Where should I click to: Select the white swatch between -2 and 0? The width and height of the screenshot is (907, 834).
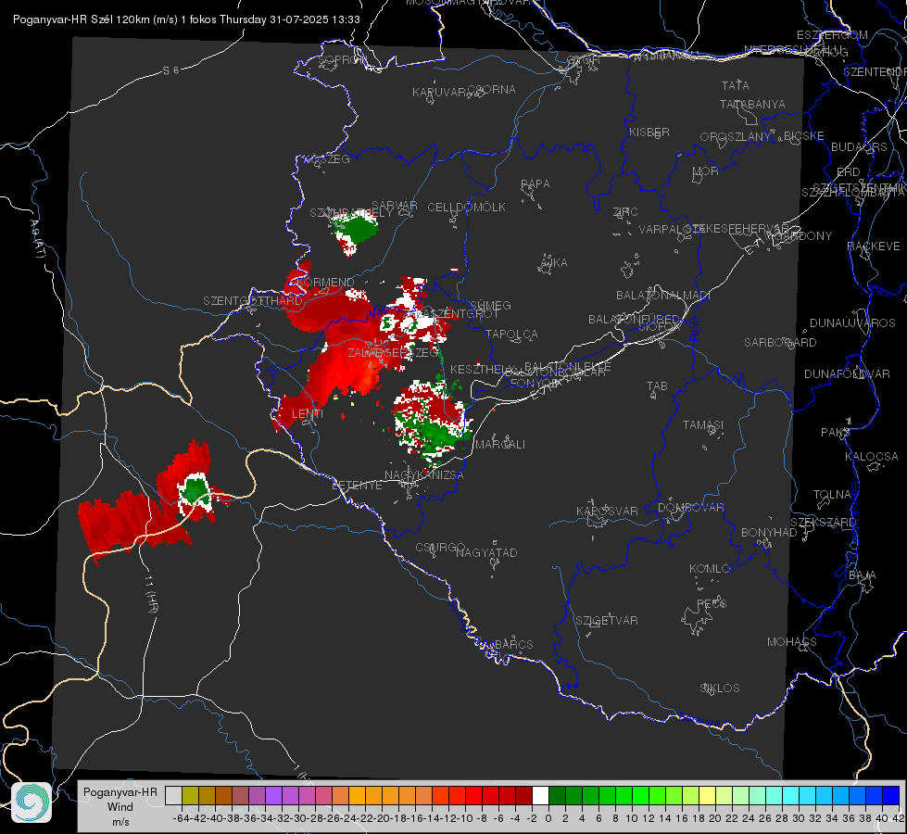(540, 795)
